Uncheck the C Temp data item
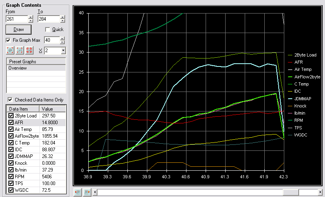325x197 pixels. (x=11, y=143)
